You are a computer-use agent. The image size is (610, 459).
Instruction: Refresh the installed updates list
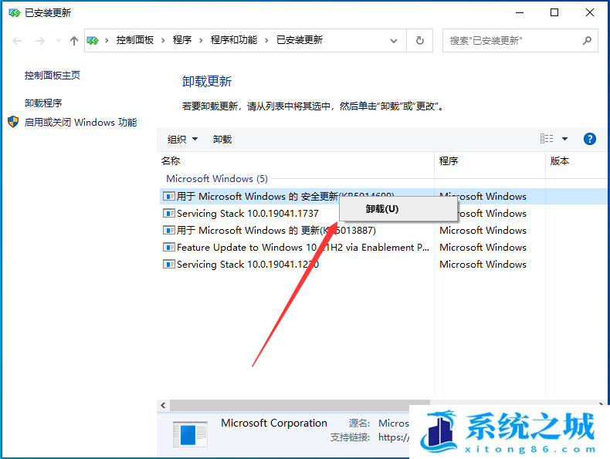point(420,40)
